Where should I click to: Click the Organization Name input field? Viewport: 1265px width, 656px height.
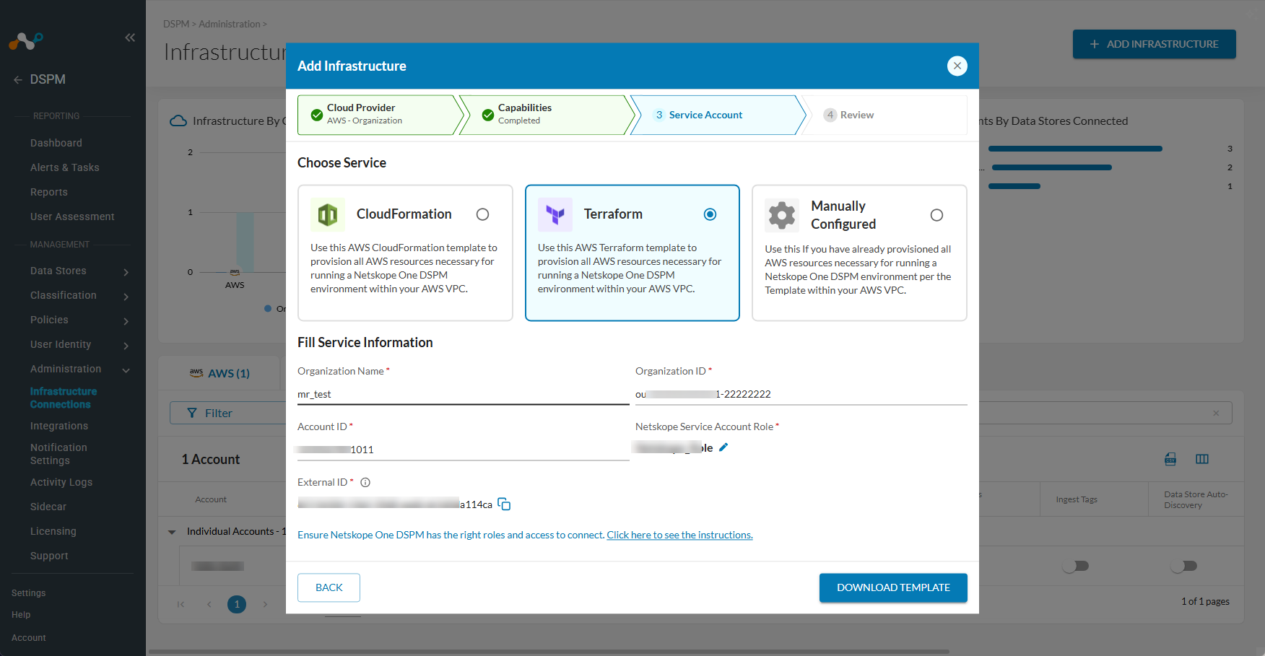pyautogui.click(x=464, y=394)
